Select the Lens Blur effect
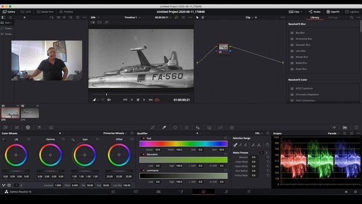 click(300, 51)
